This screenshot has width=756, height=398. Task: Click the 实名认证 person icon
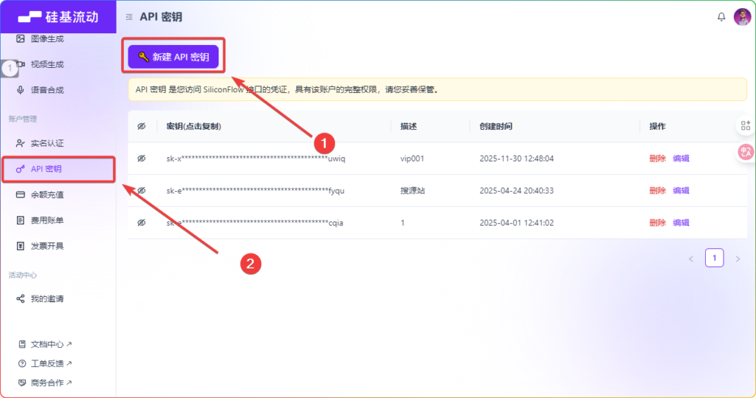[x=20, y=143]
